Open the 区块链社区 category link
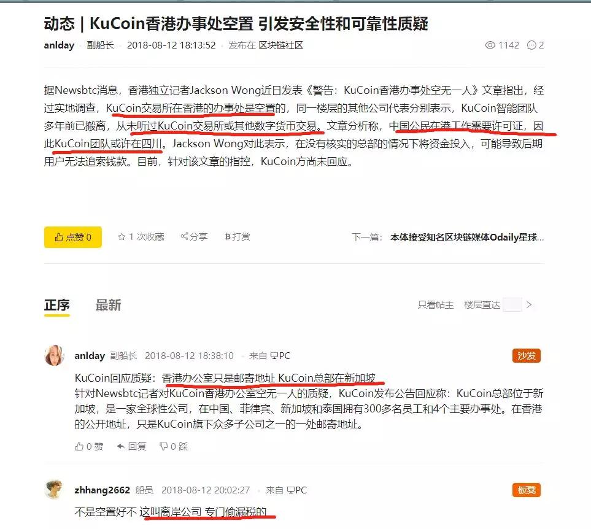Viewport: 591px width, 529px height. (281, 45)
